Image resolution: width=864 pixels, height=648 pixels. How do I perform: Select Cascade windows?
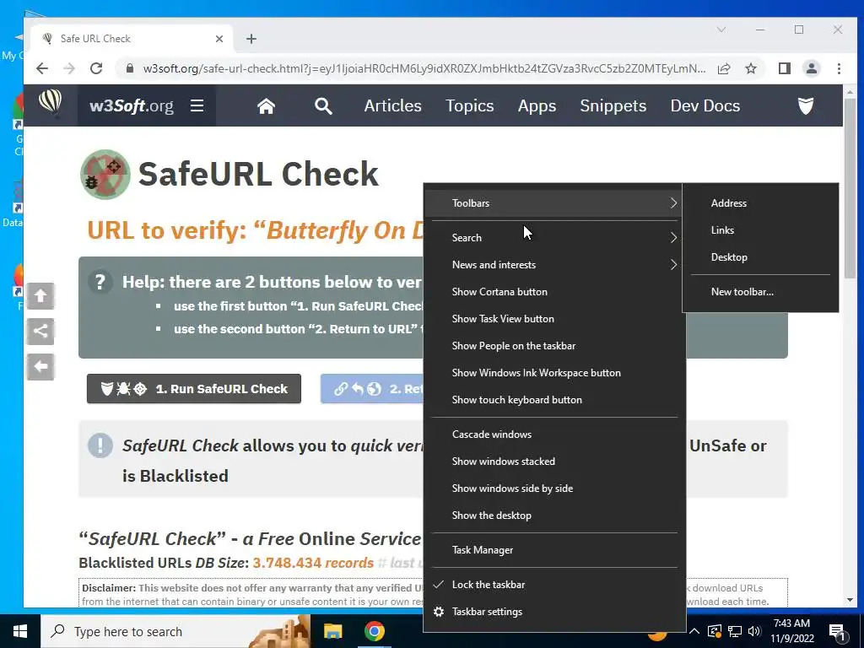(554, 435)
